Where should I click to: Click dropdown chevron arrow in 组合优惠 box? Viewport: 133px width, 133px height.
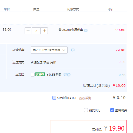(64, 50)
